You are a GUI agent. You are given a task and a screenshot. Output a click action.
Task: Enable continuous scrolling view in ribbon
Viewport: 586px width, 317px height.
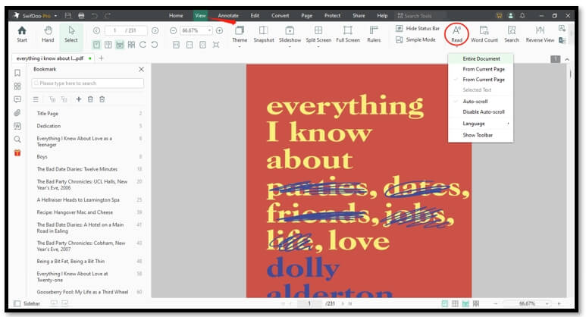[x=120, y=45]
